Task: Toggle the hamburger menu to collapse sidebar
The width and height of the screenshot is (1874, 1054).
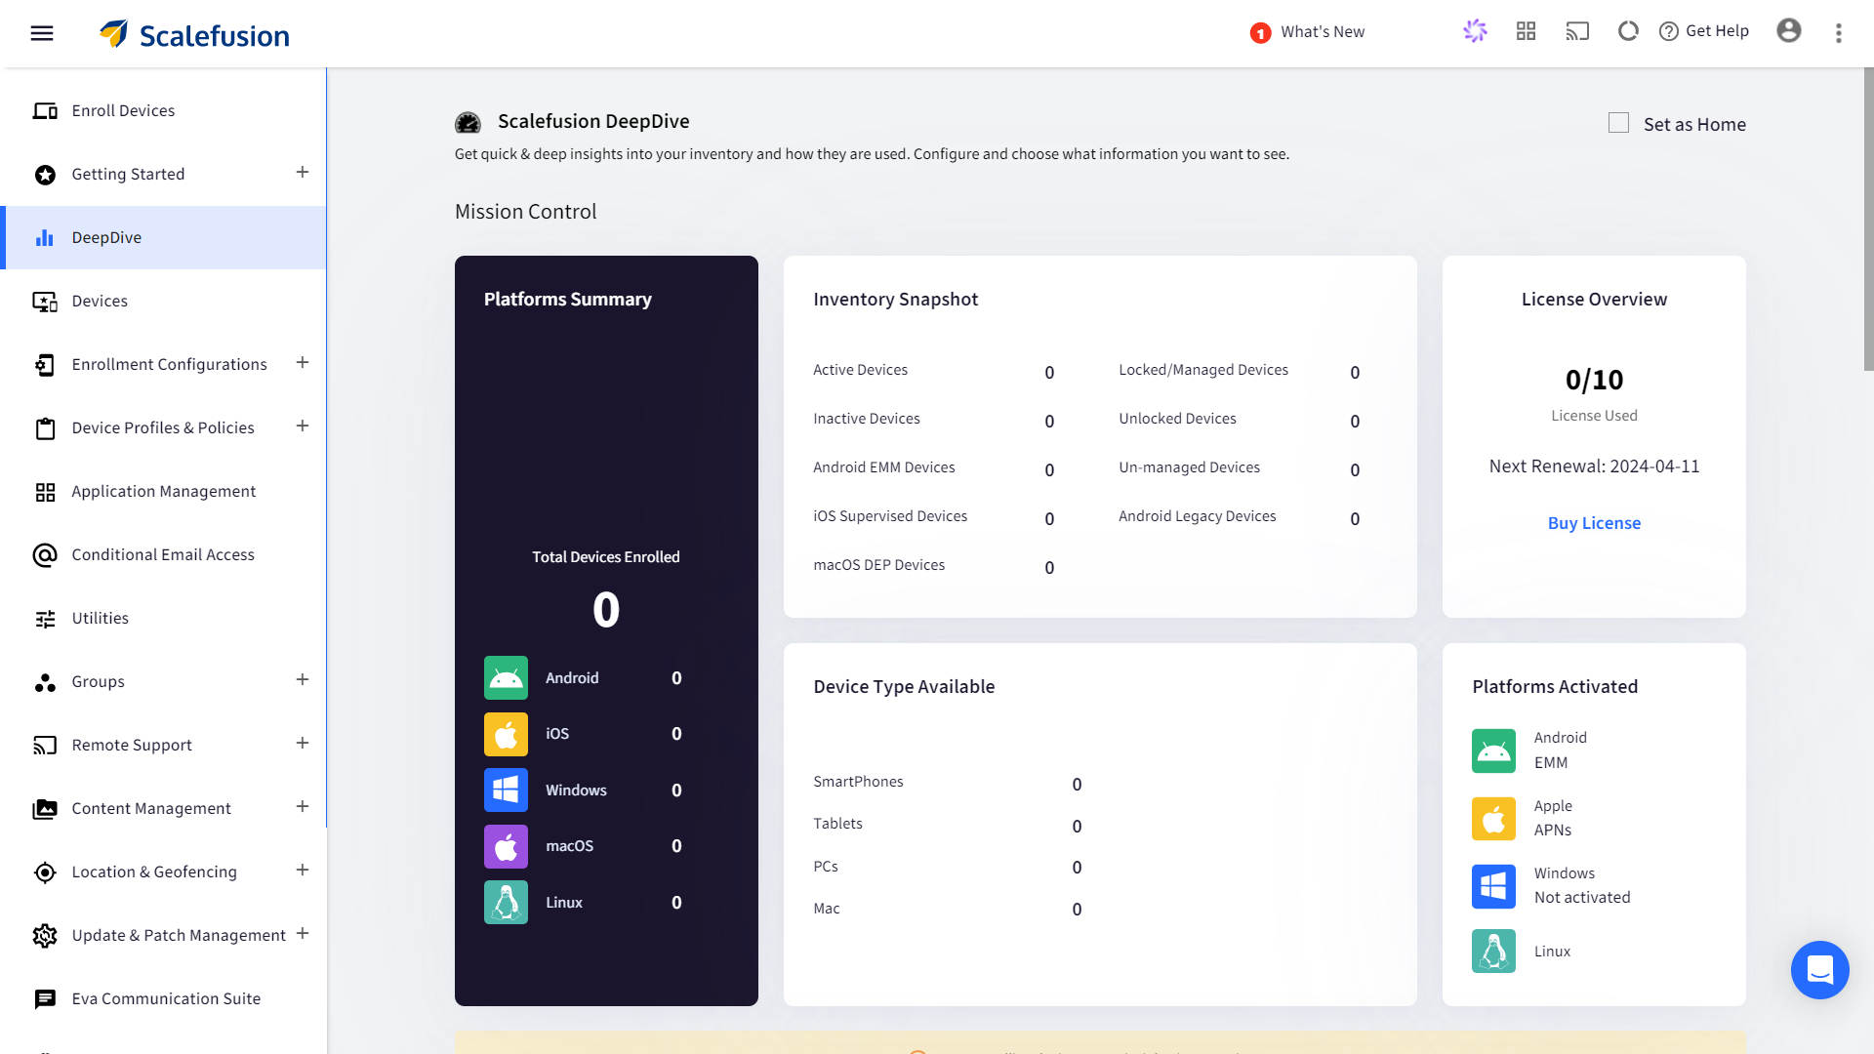Action: coord(41,32)
